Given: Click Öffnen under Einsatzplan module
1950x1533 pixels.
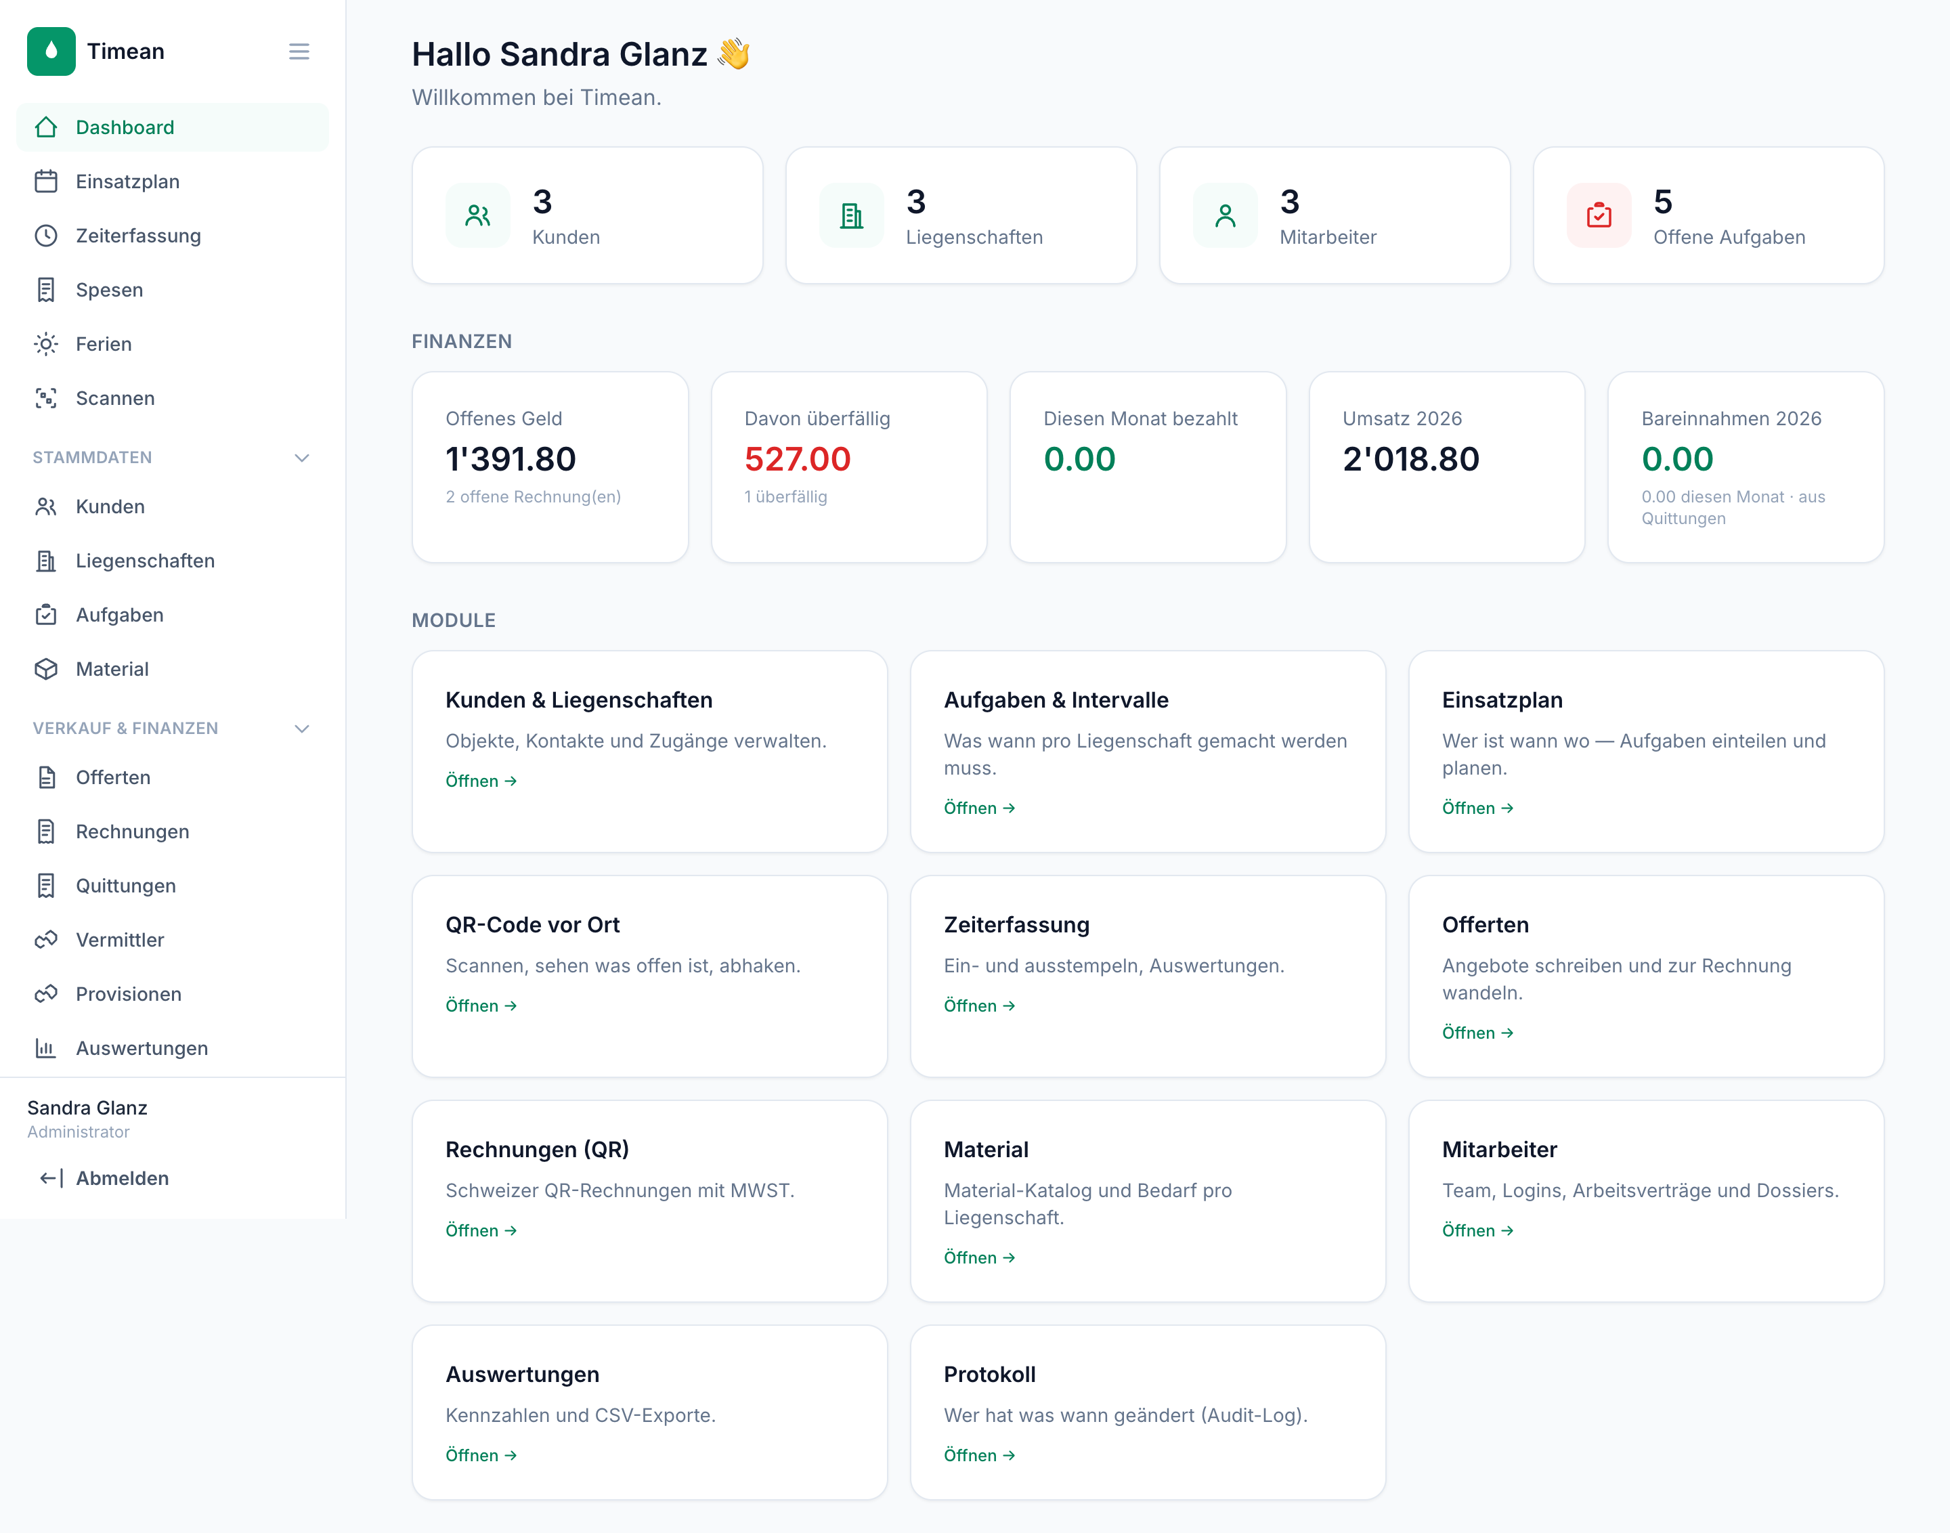Looking at the screenshot, I should point(1477,808).
